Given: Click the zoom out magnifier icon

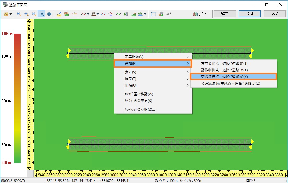Looking at the screenshot, I should coord(26,14).
